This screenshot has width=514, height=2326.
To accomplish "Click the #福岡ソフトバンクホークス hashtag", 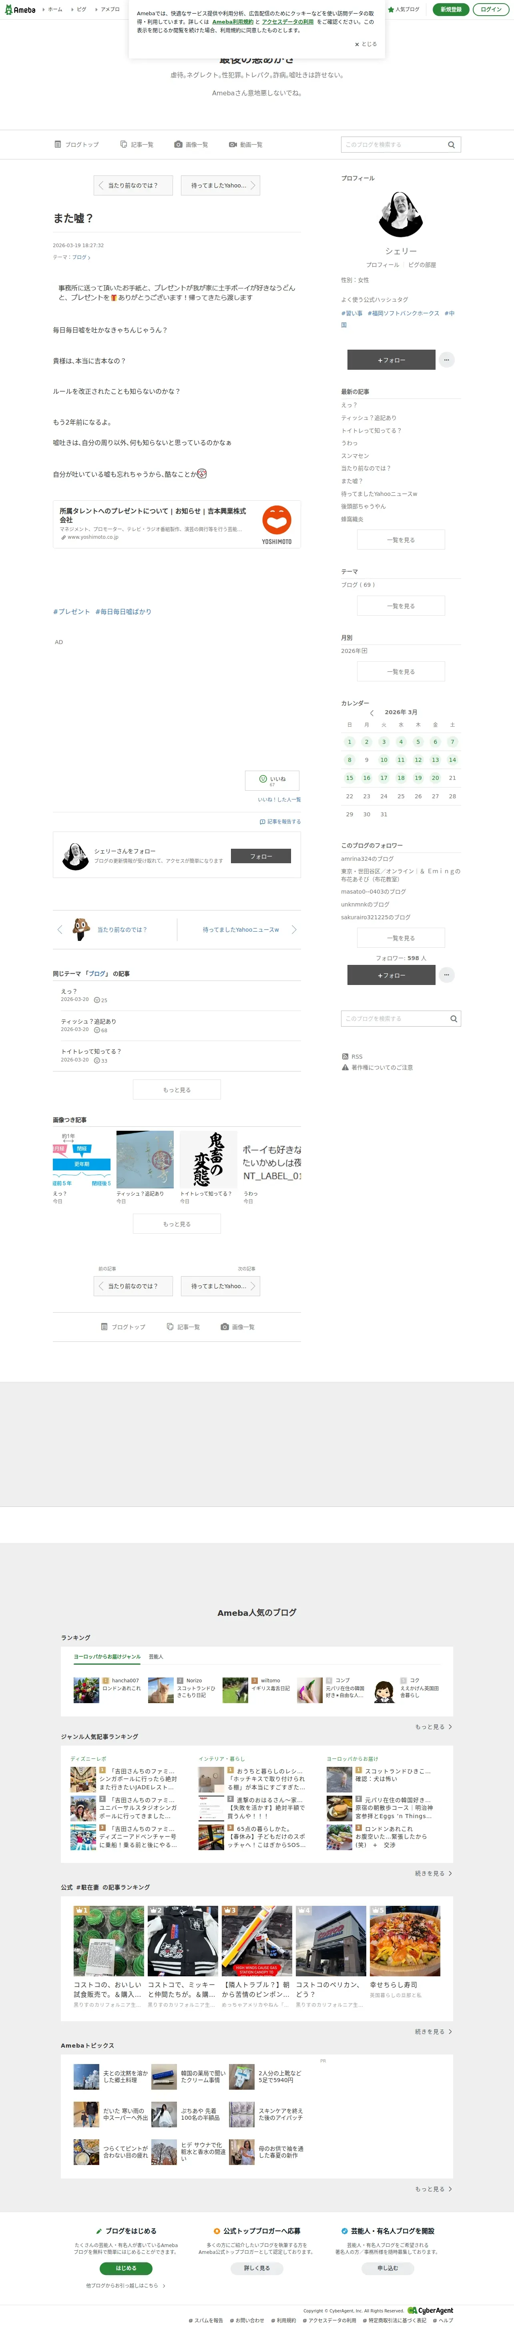I will (x=403, y=313).
